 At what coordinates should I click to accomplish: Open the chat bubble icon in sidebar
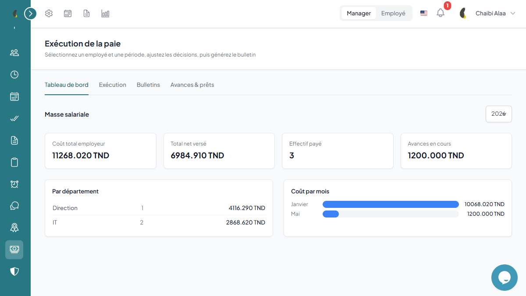(14, 206)
